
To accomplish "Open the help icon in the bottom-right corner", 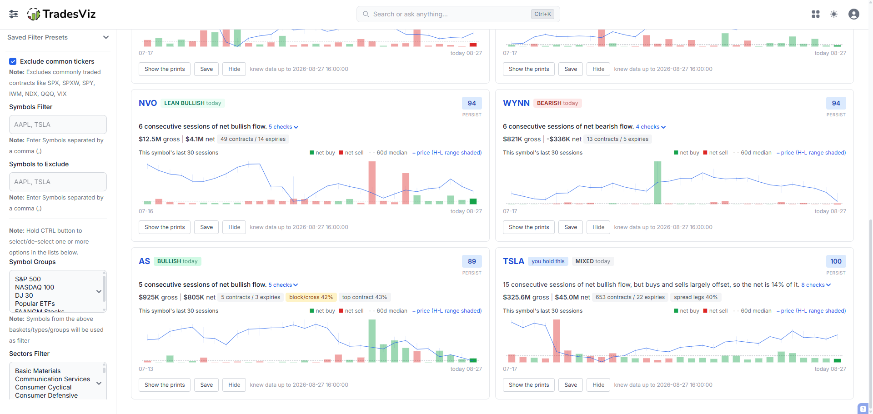I will coord(863,409).
